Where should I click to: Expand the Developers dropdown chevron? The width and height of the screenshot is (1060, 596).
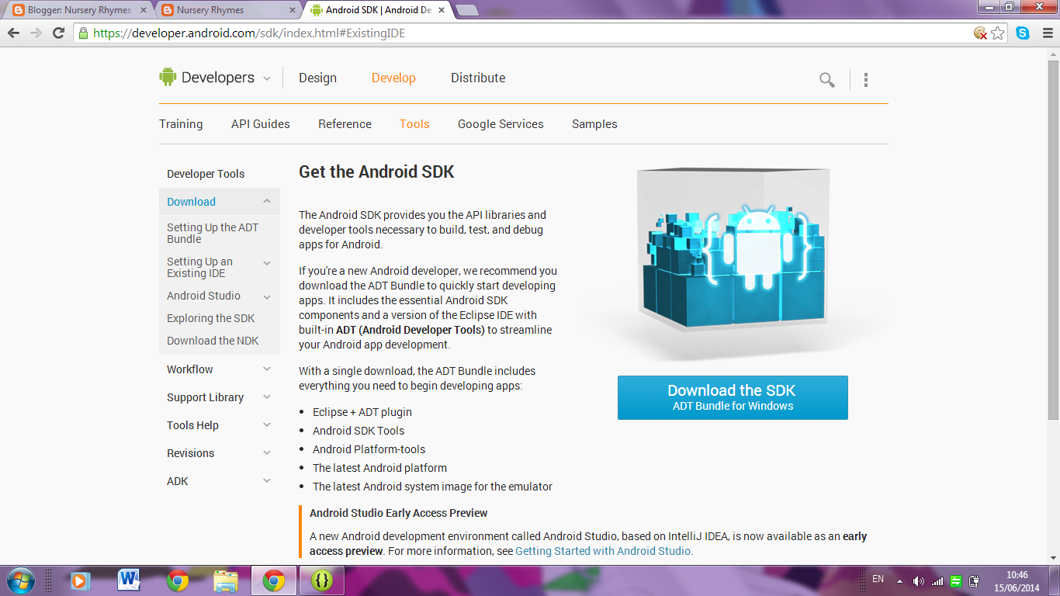[x=267, y=78]
